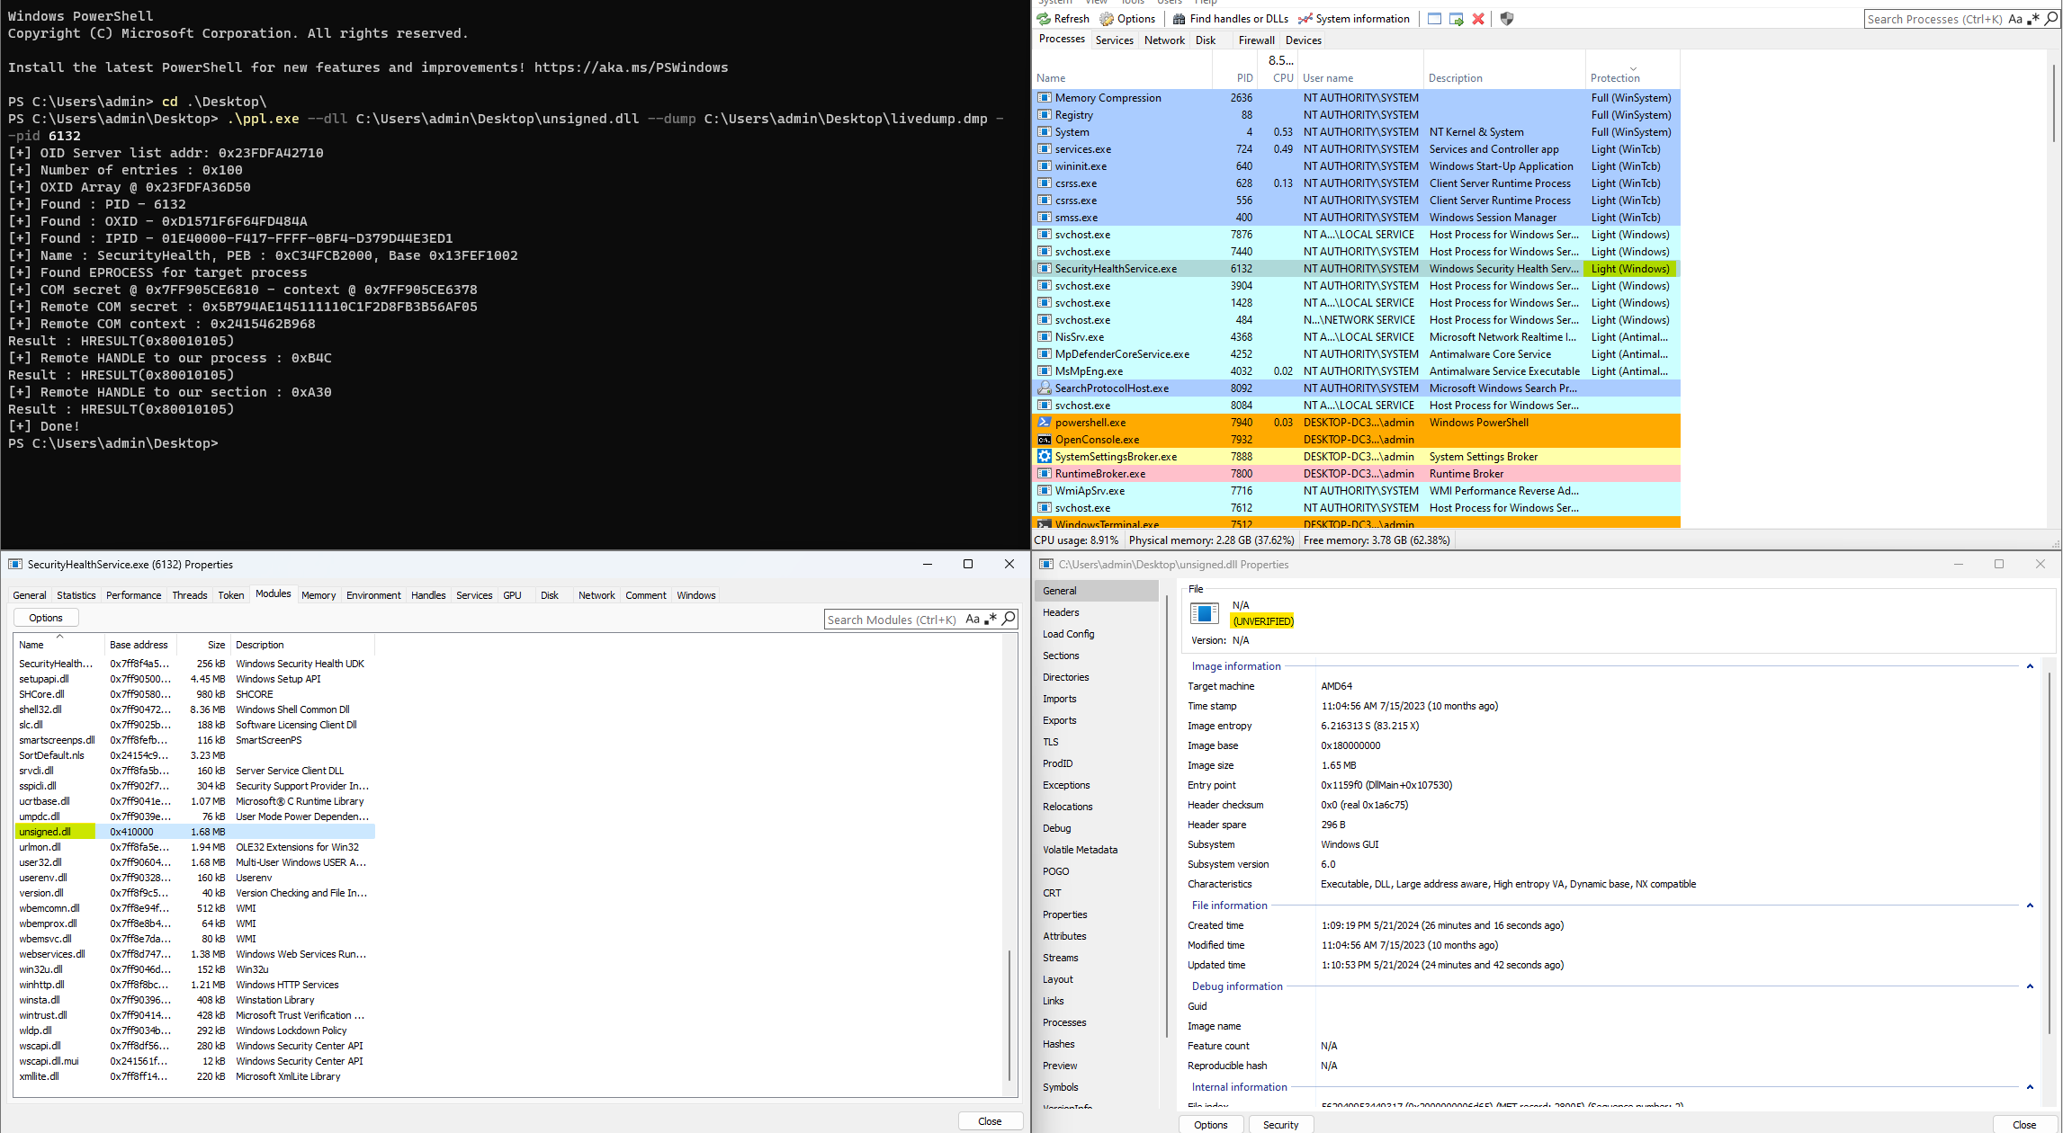This screenshot has height=1133, width=2063.
Task: Toggle case-sensitive Aa in process search
Action: (x=2015, y=19)
